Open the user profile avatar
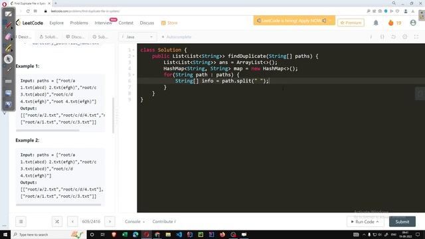The height and width of the screenshot is (239, 425). (413, 23)
